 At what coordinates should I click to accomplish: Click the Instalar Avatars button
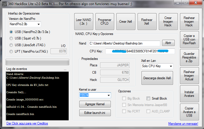189,94
